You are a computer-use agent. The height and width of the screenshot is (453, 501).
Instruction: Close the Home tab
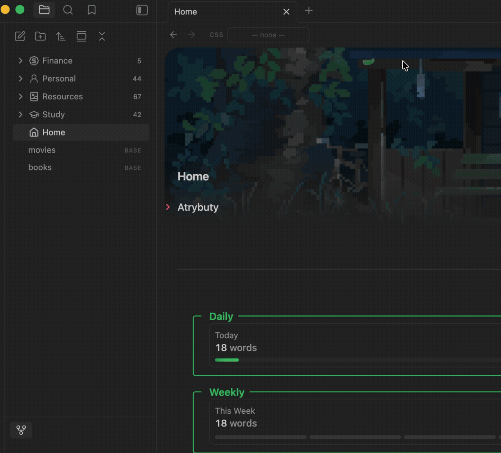286,12
